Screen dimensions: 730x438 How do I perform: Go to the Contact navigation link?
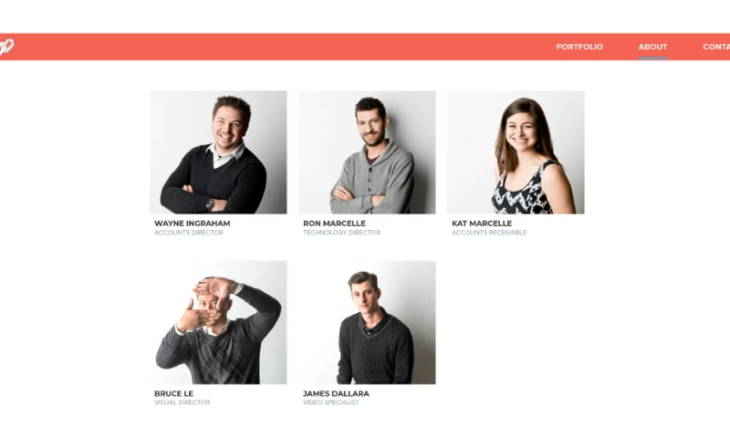[716, 47]
